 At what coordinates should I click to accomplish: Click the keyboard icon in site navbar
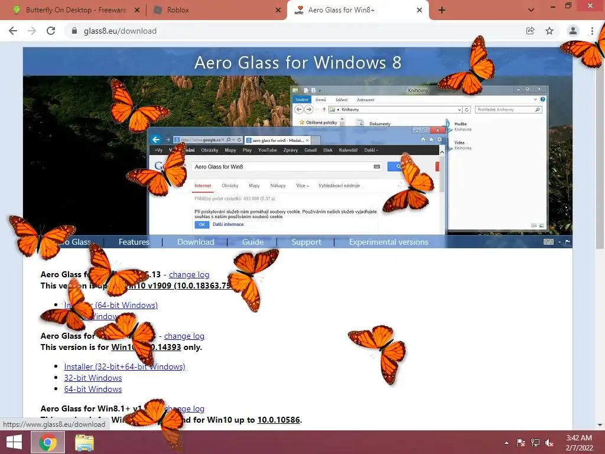[x=548, y=242]
